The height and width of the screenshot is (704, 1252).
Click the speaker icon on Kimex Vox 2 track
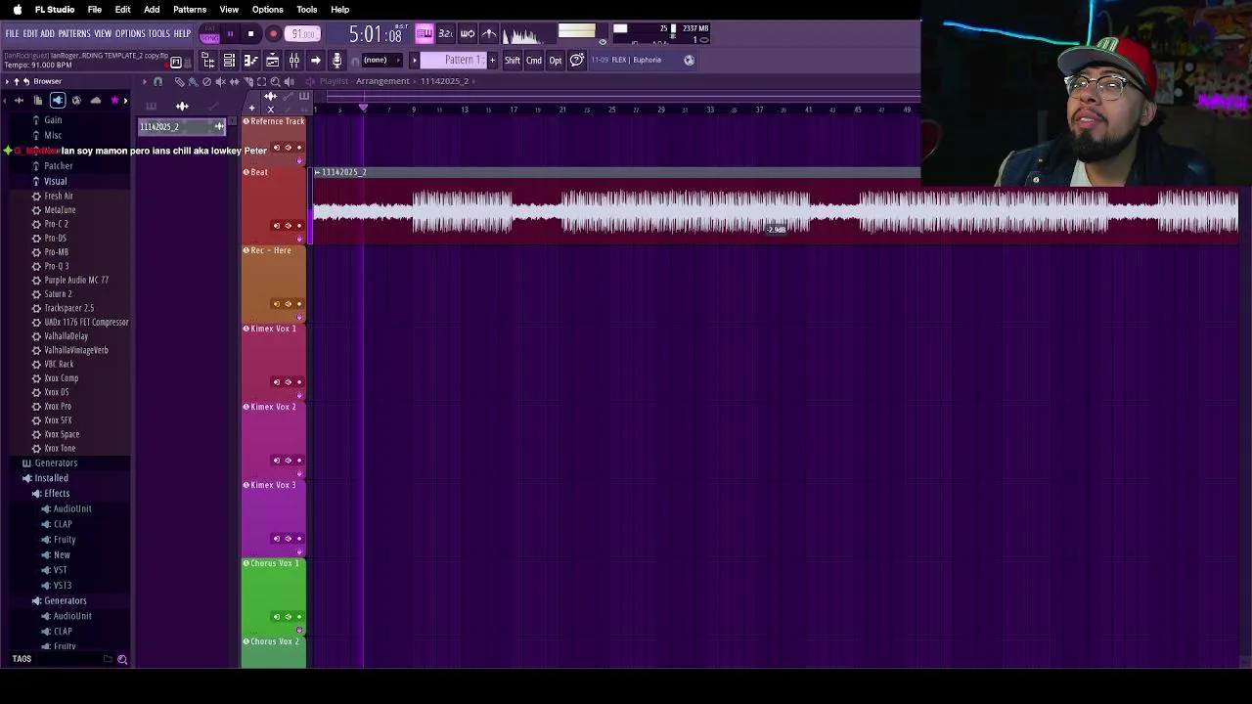(x=288, y=461)
